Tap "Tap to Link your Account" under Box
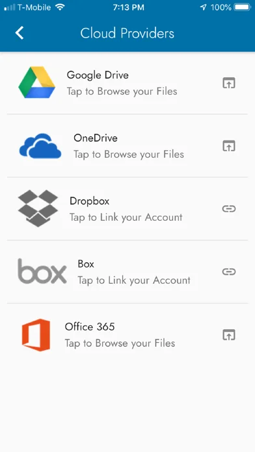The image size is (255, 452). [x=134, y=280]
